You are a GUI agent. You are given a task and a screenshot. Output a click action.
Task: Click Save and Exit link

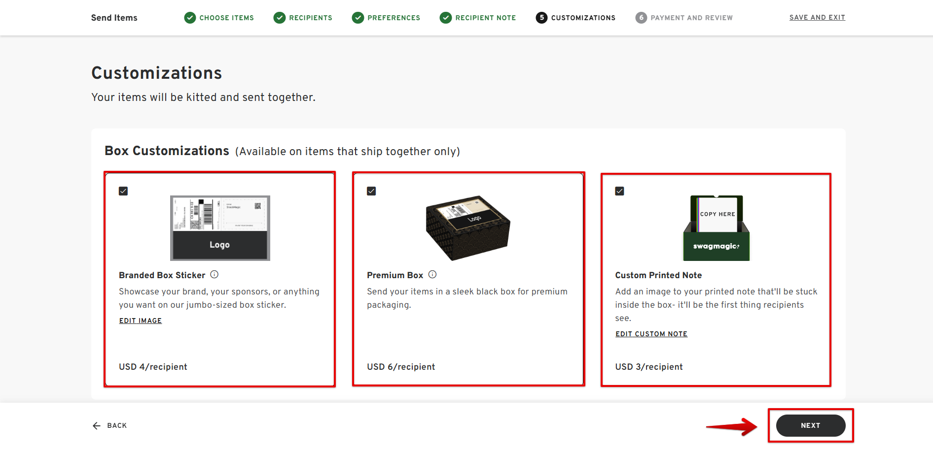tap(817, 17)
